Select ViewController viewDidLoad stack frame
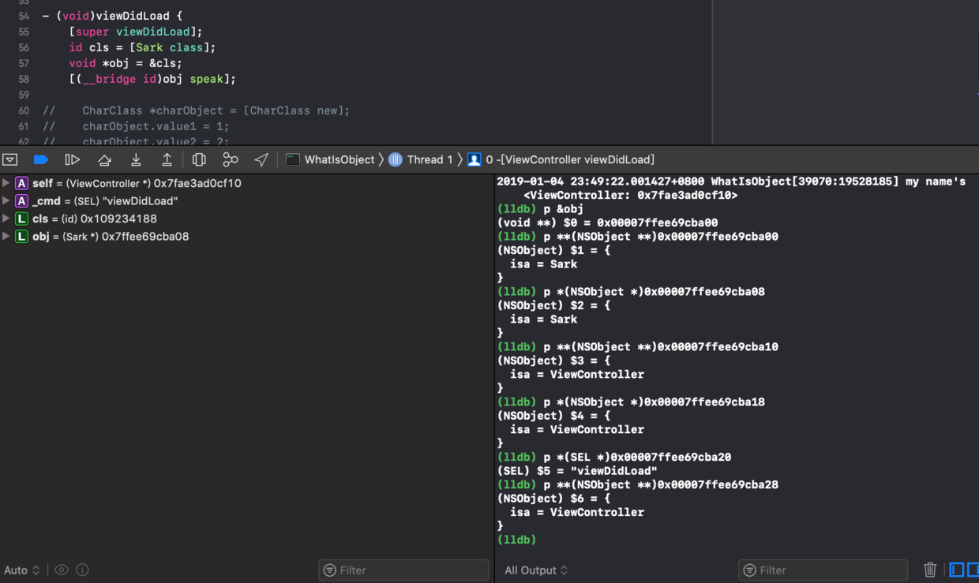Screen dimensions: 979x583 click(x=561, y=159)
